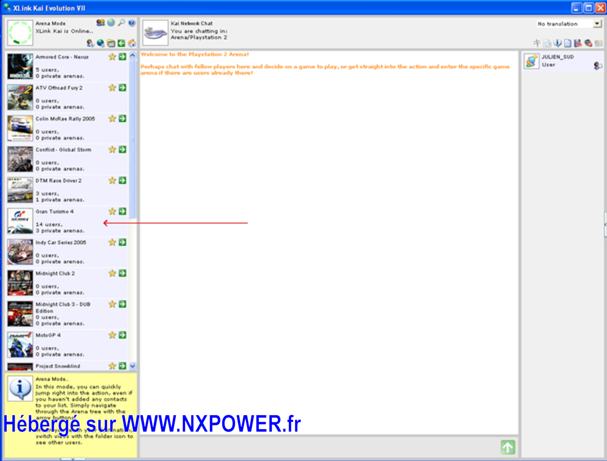
Task: Enter Project Snowblind arena green arrow
Action: [123, 366]
